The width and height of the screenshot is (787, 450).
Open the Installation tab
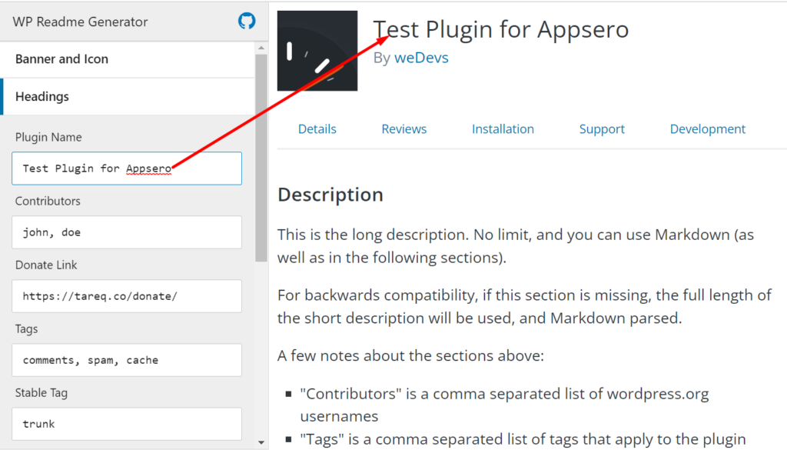coord(503,129)
